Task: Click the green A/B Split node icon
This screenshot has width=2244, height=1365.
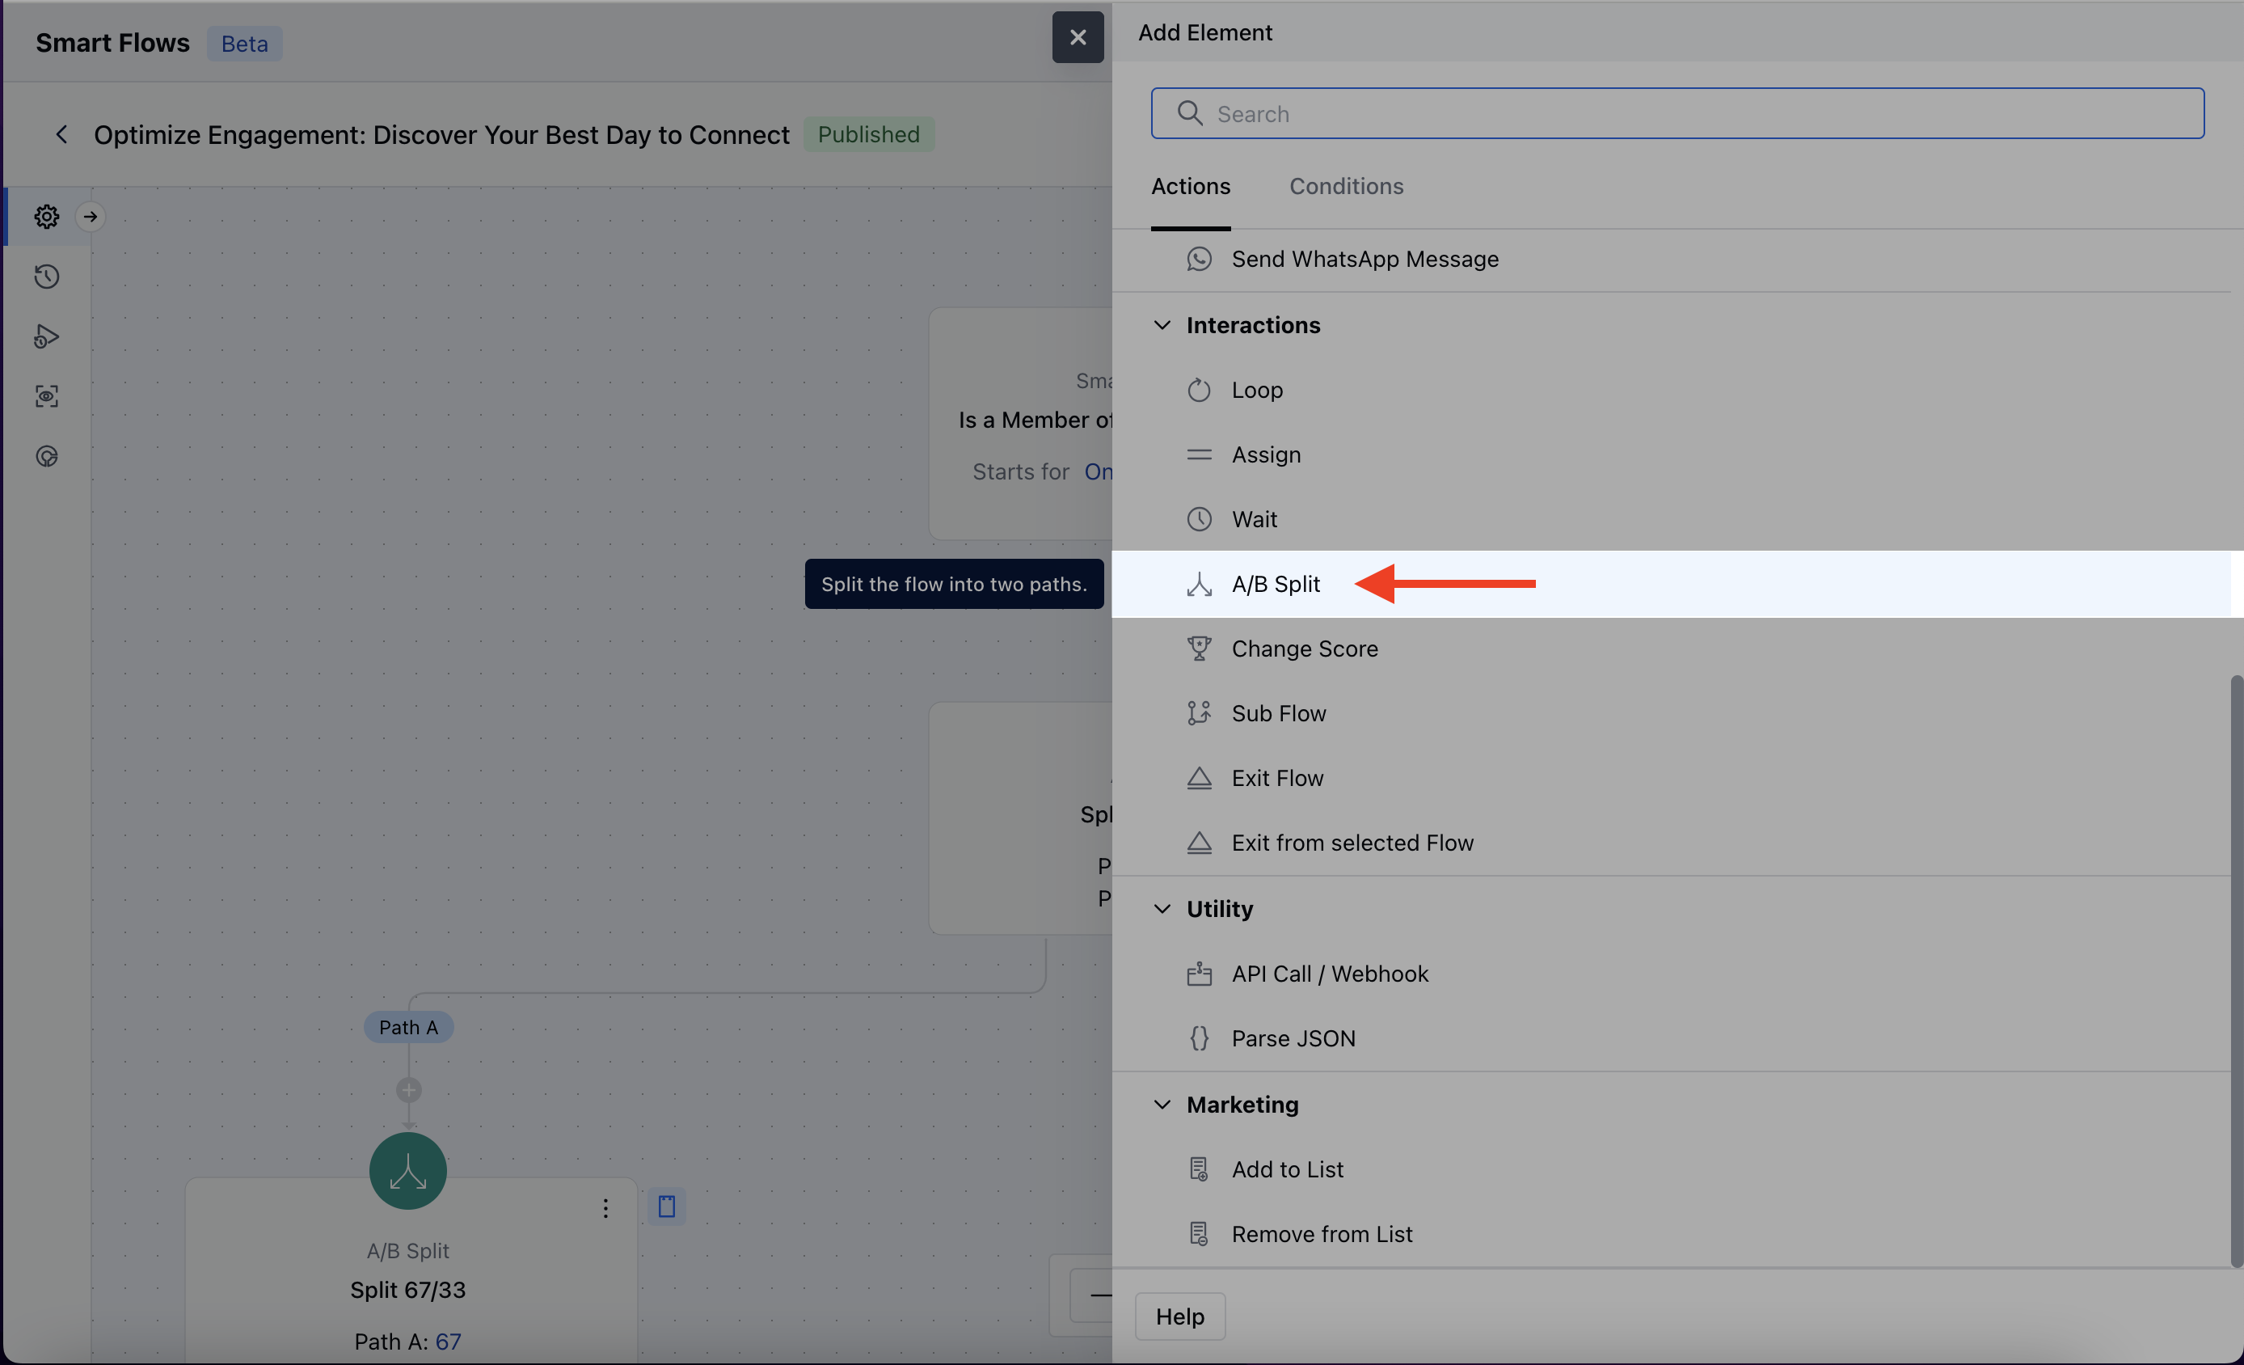Action: point(407,1170)
